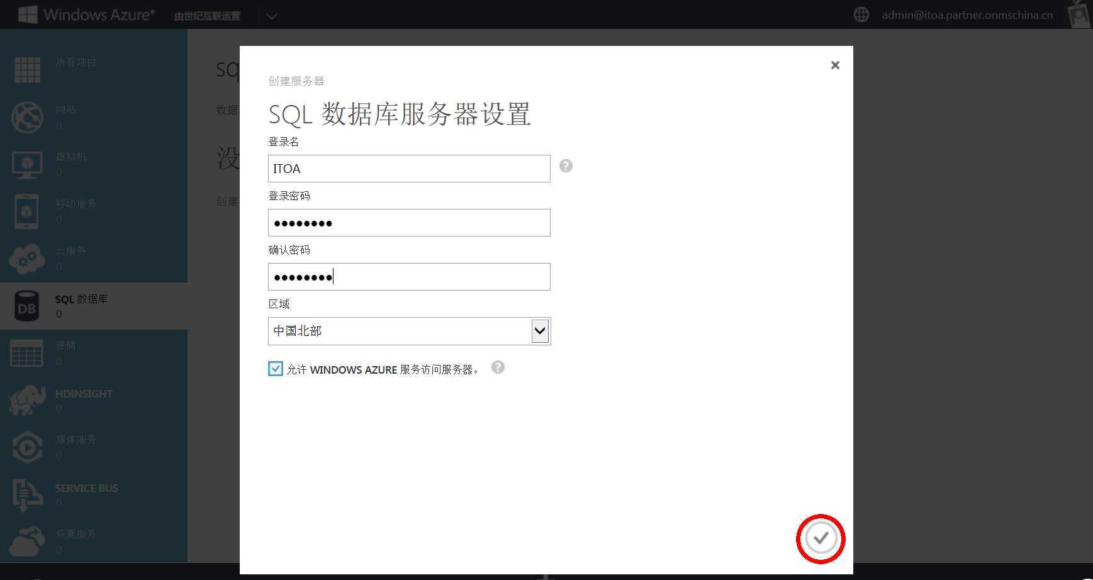Close the SQL server settings dialog

[x=835, y=65]
